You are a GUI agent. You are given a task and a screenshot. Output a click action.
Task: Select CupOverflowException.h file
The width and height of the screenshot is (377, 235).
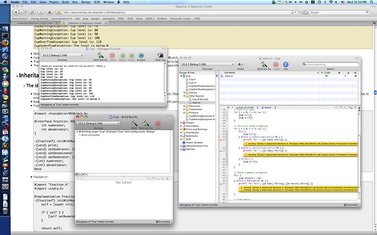(202, 86)
